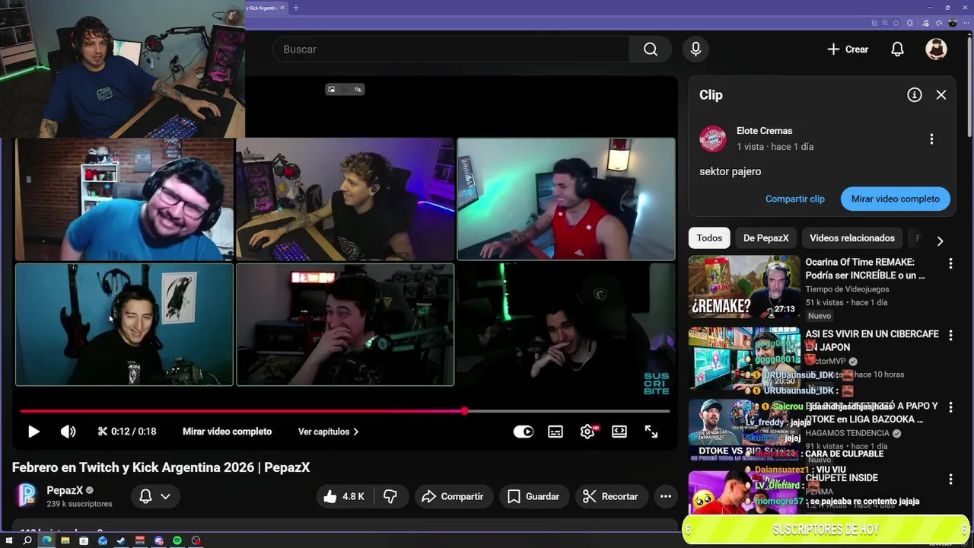This screenshot has height=548, width=974.
Task: Click video title 'Febrero en Twitch y Kick Argentina'
Action: pyautogui.click(x=161, y=467)
